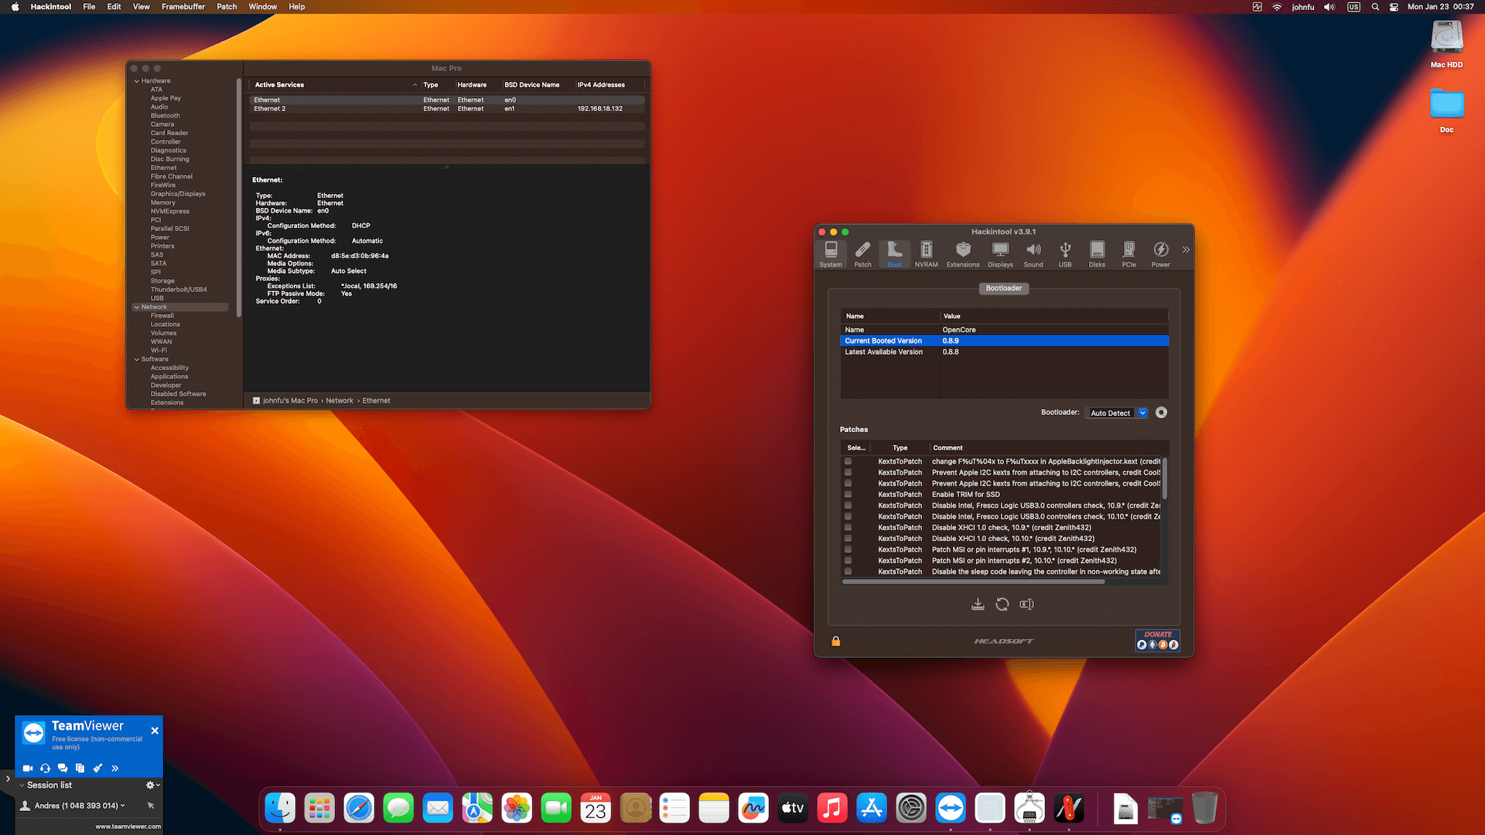Open the Disks panel
Viewport: 1485px width, 835px height.
click(1097, 254)
